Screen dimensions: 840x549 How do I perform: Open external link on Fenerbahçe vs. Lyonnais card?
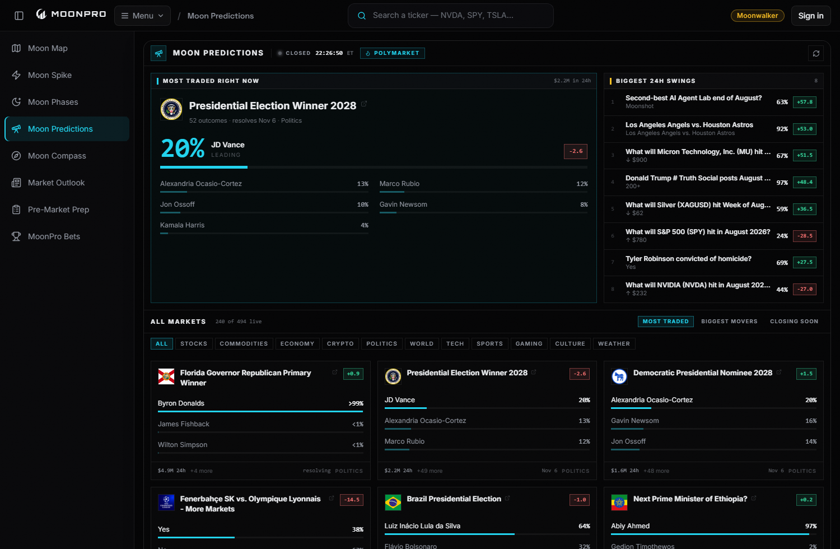point(332,498)
